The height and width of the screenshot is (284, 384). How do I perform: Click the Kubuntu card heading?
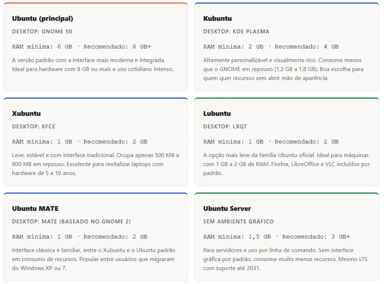[217, 18]
